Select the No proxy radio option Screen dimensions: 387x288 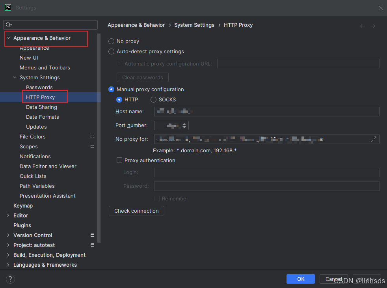[x=111, y=41]
